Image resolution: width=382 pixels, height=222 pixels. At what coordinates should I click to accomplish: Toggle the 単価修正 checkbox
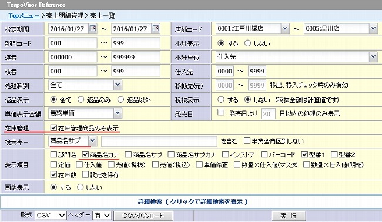[199, 164]
